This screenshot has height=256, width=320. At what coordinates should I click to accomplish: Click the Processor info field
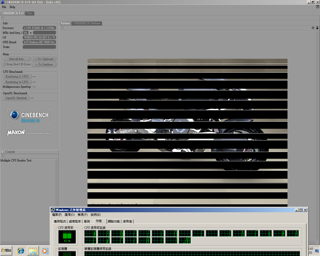(x=39, y=28)
